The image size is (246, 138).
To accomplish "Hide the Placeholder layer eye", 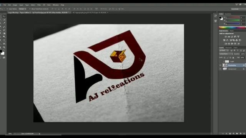I will (220, 65).
